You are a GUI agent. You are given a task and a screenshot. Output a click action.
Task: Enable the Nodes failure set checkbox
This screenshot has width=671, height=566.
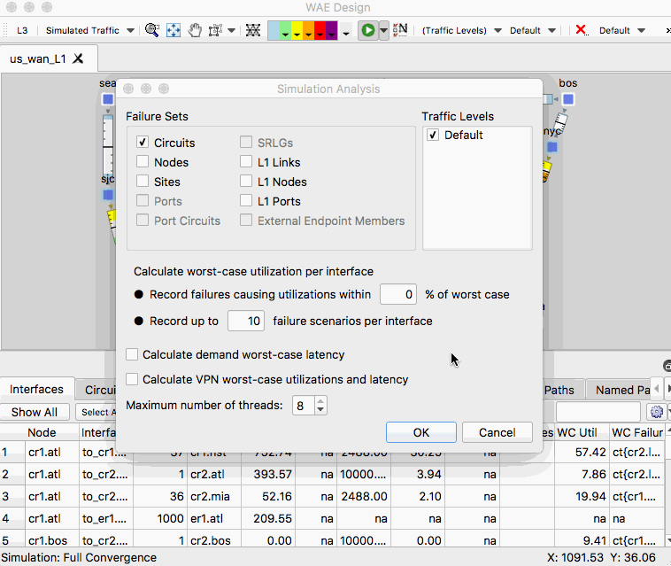[143, 161]
